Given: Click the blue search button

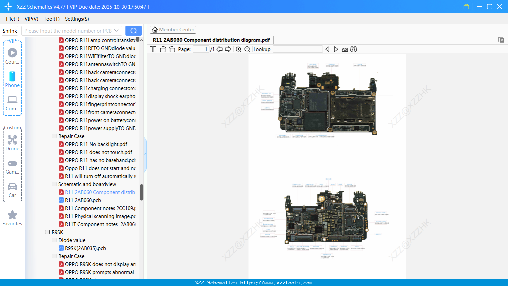Looking at the screenshot, I should point(133,31).
